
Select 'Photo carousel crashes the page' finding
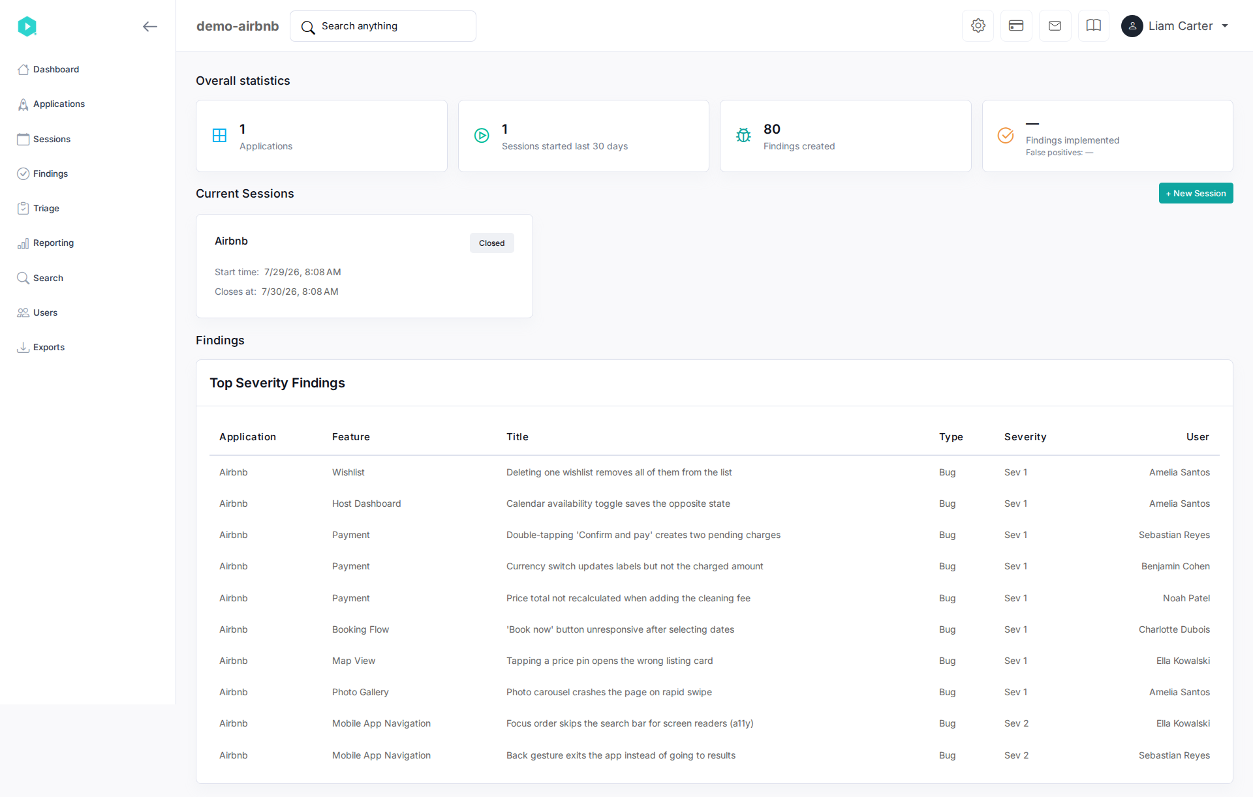click(x=715, y=692)
